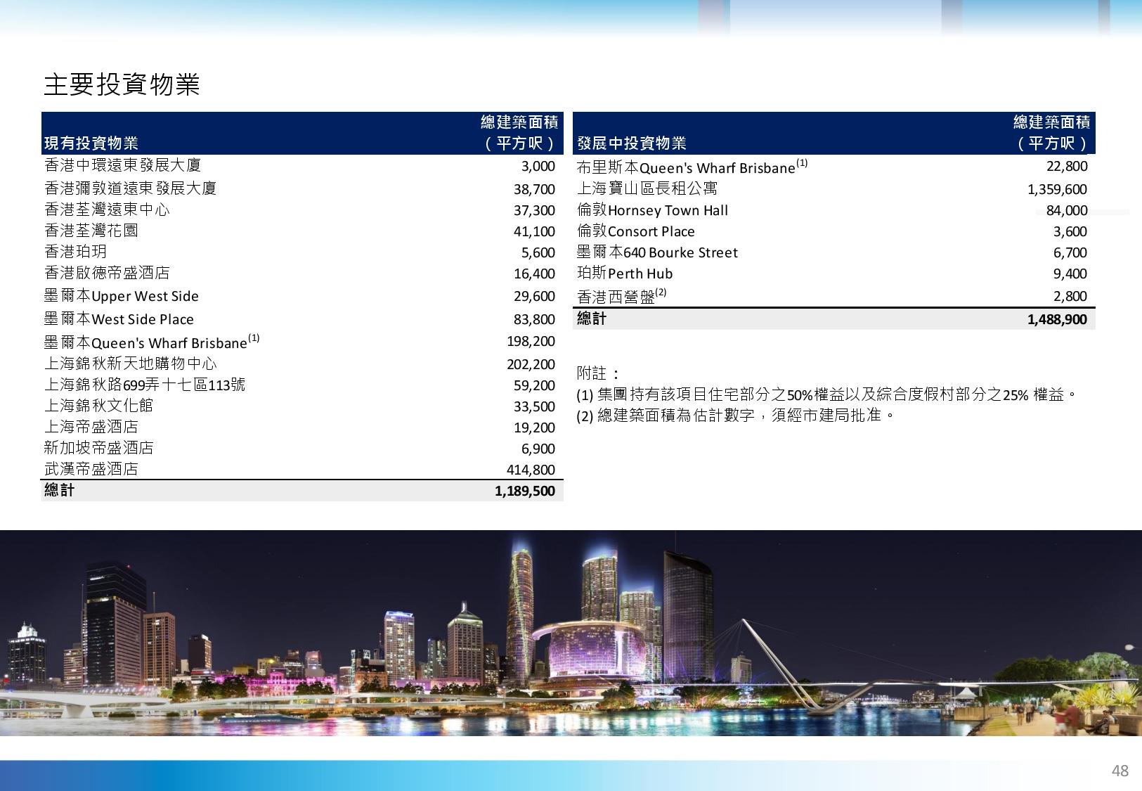Click row 香港荃灣遠東中心
The width and height of the screenshot is (1142, 791).
302,210
